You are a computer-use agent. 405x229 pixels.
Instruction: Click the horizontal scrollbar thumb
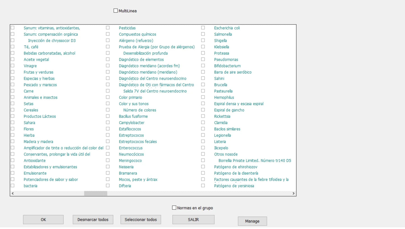(96, 193)
